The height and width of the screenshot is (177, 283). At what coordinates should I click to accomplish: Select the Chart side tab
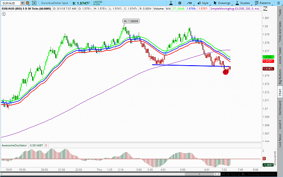point(280,92)
